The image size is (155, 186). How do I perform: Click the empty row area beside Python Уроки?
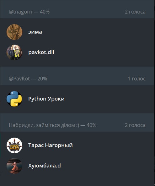click(110, 99)
